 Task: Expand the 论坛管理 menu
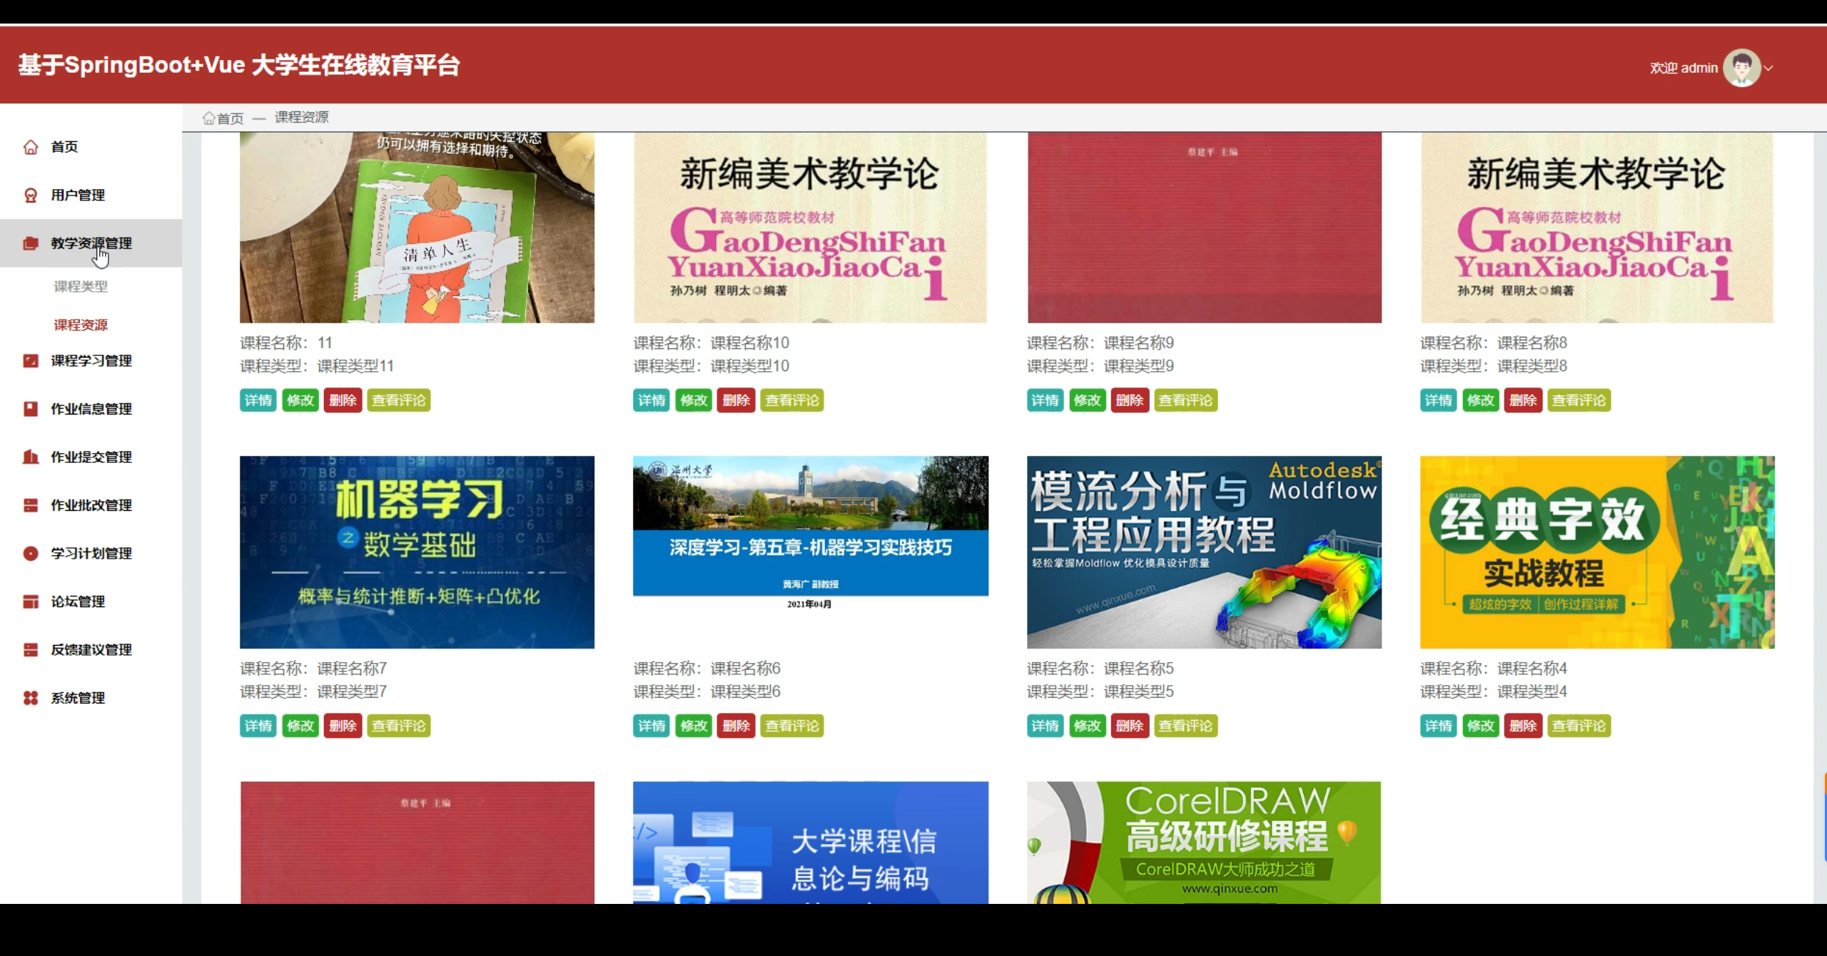pos(77,601)
